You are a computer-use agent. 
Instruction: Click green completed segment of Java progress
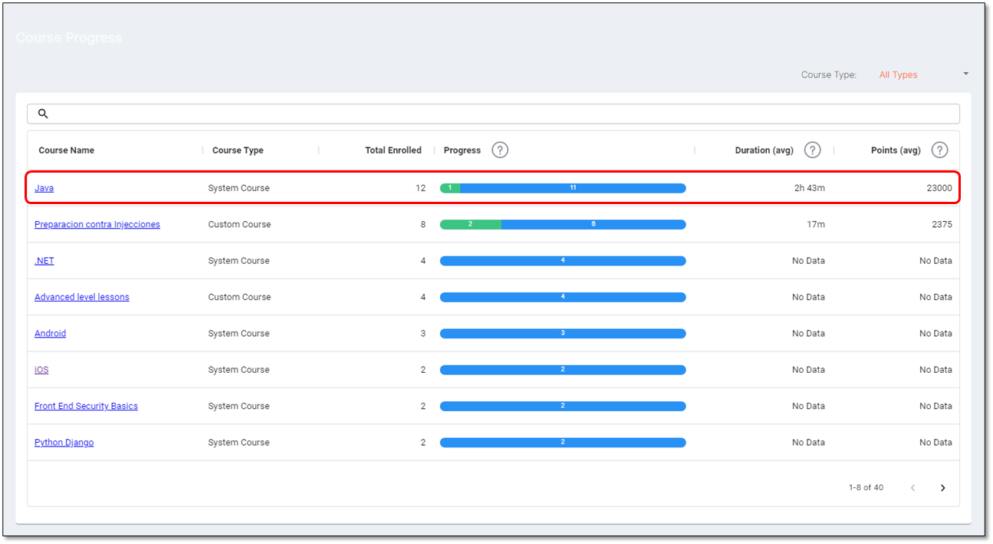tap(450, 188)
